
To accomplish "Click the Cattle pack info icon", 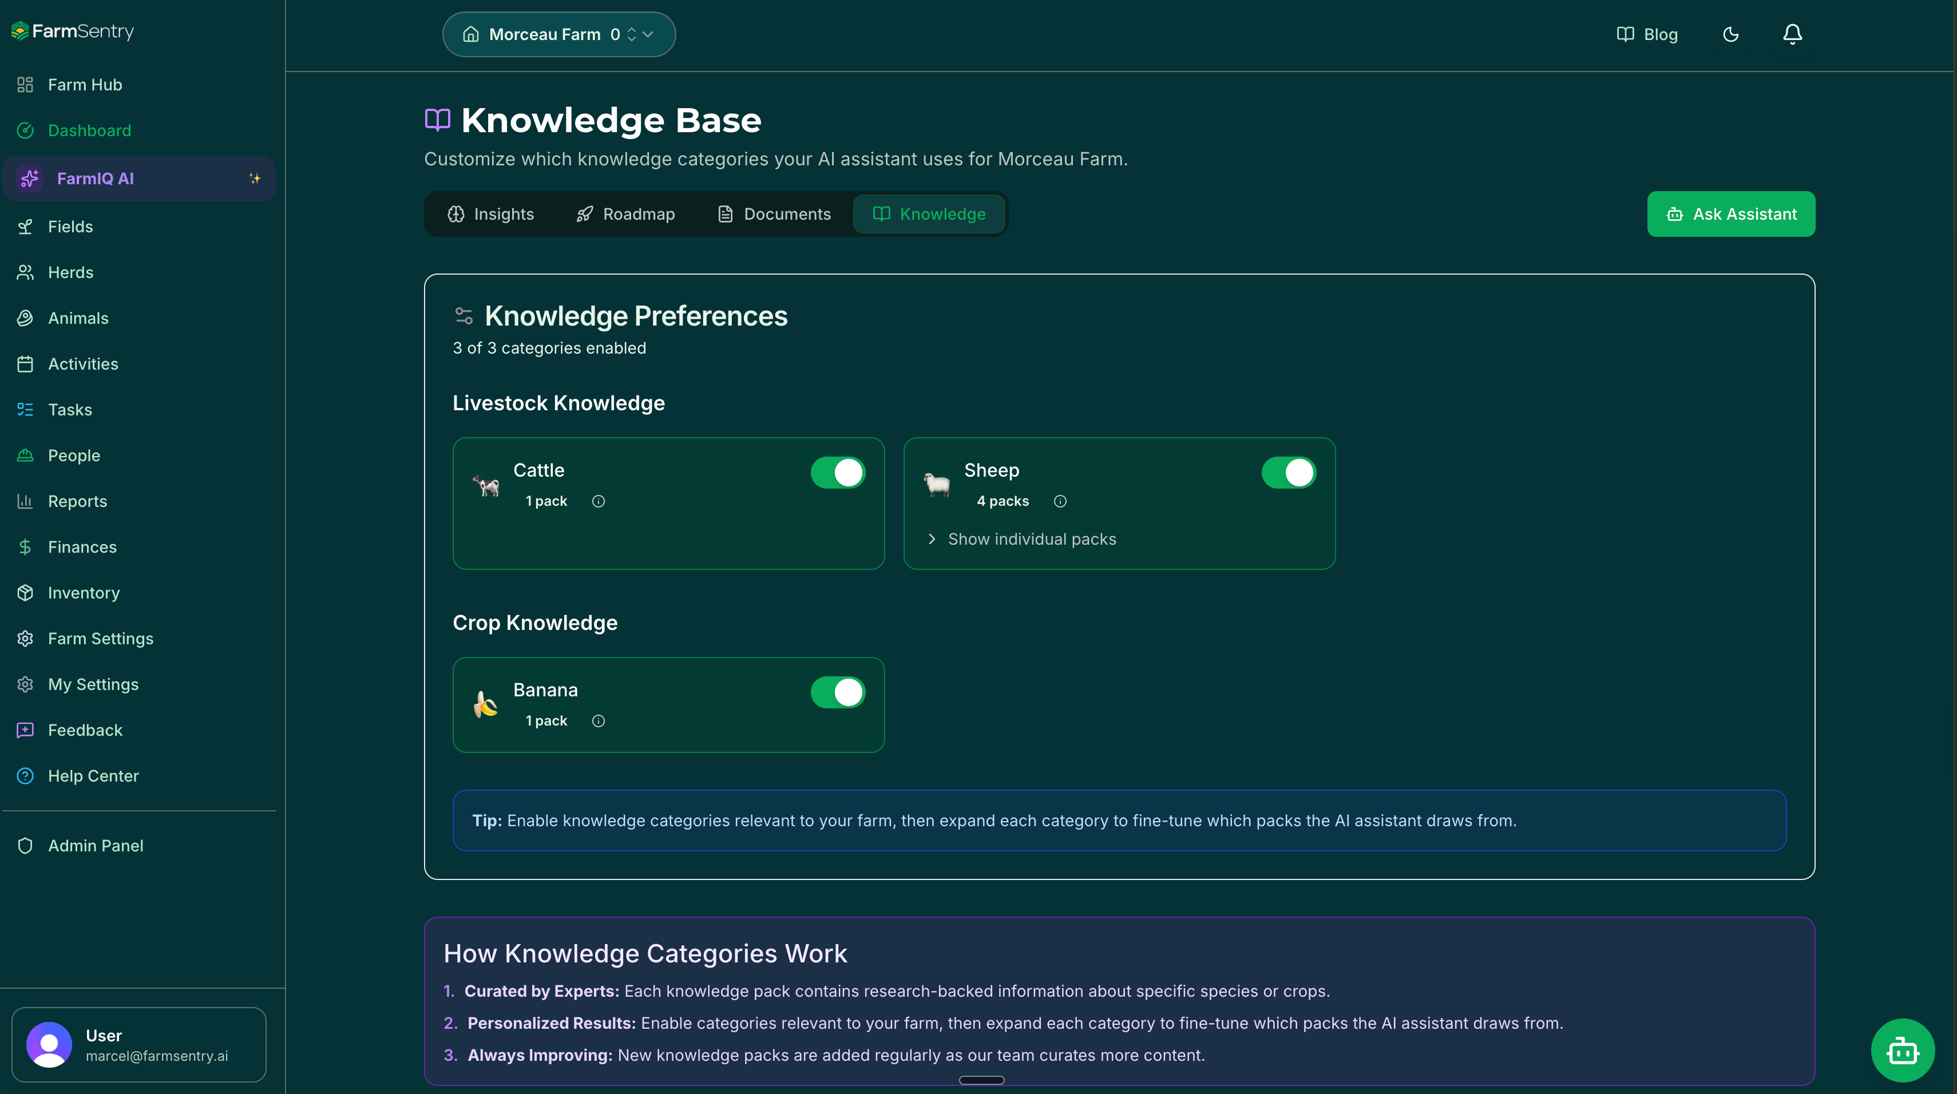I will click(x=599, y=501).
